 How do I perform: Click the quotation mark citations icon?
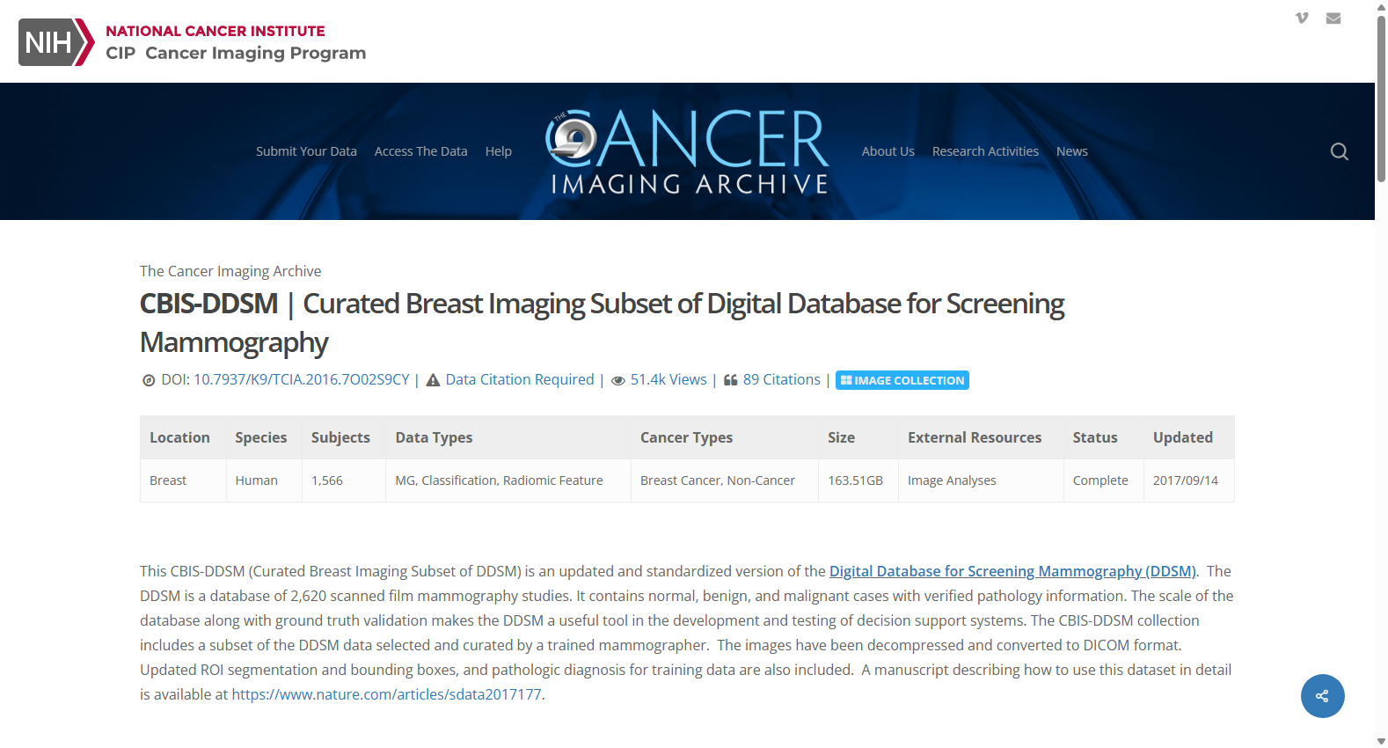click(x=730, y=380)
